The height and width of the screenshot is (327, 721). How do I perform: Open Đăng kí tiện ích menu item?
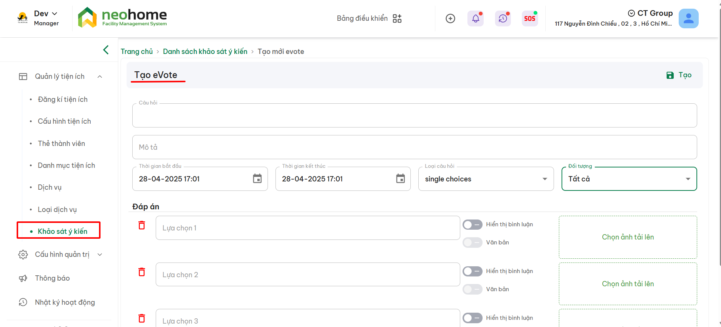[63, 99]
